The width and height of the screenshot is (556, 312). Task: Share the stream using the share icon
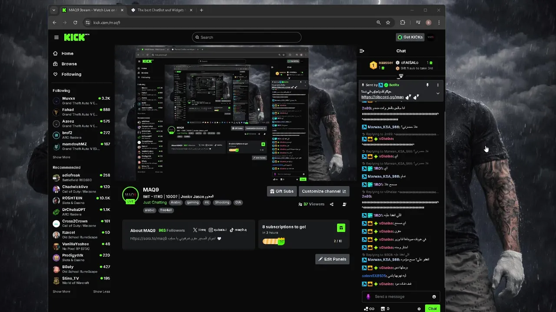point(331,204)
